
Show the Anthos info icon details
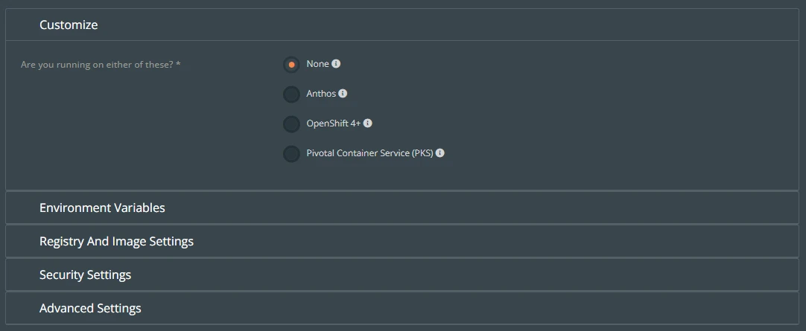343,94
